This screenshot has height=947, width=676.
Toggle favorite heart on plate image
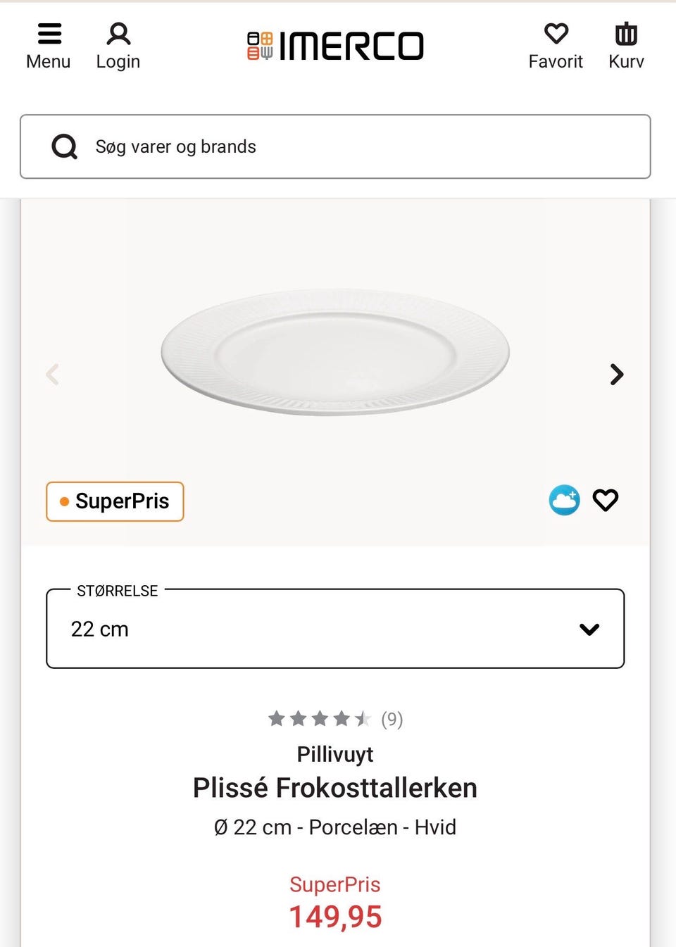tap(606, 500)
